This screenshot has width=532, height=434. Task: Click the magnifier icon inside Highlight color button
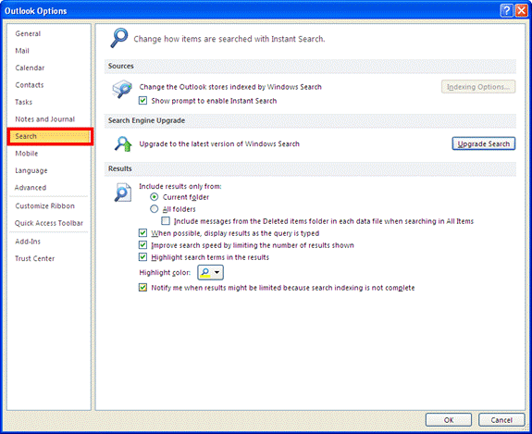point(205,272)
